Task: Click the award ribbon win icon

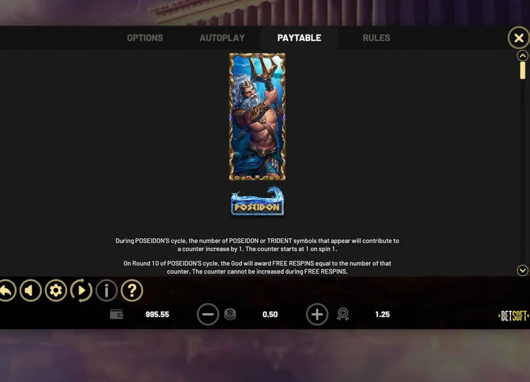Action: pos(343,314)
